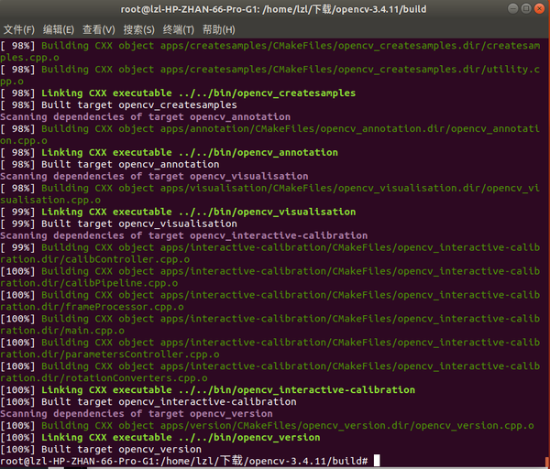The height and width of the screenshot is (469, 550).
Task: Click 'Built target opencv_annotation' line
Action: [110, 164]
